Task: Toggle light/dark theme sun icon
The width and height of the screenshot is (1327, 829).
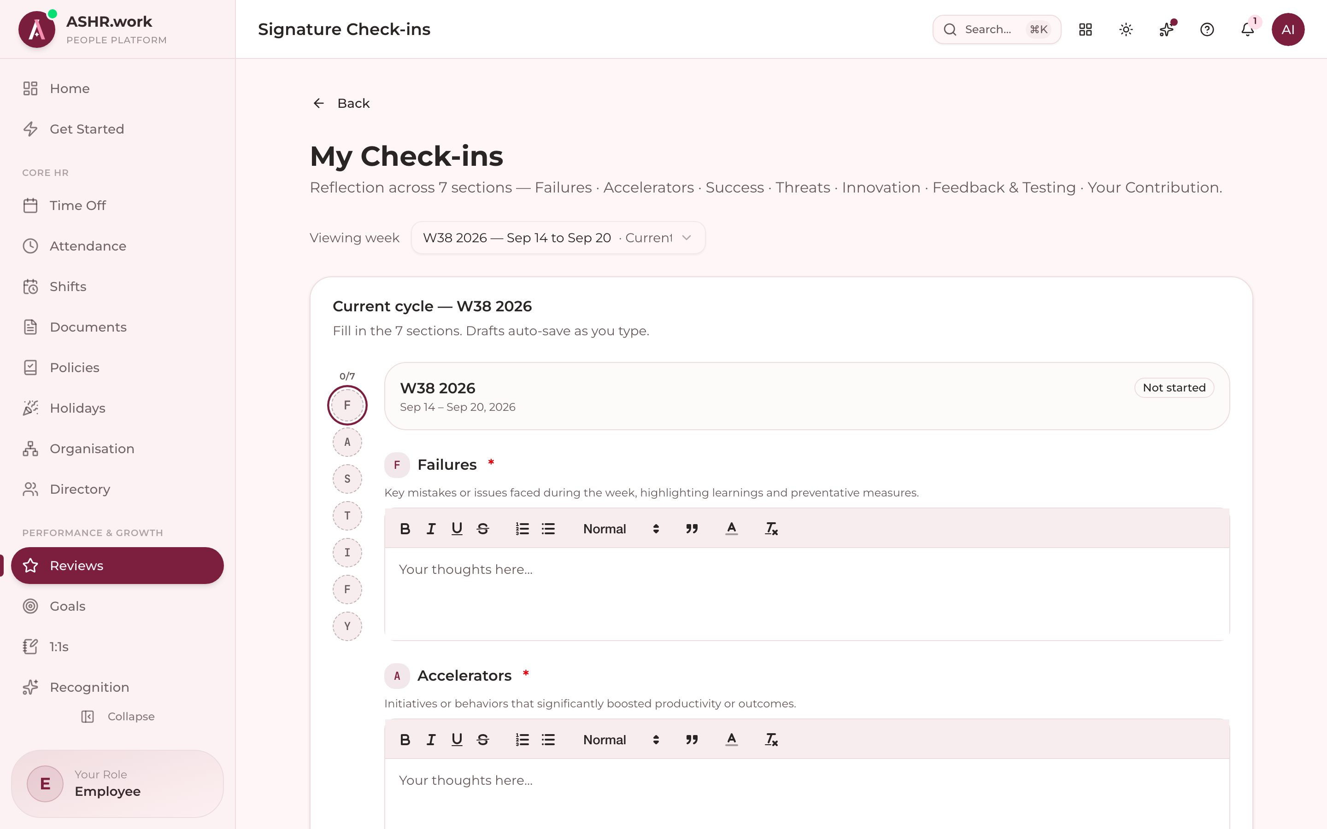Action: (x=1126, y=29)
